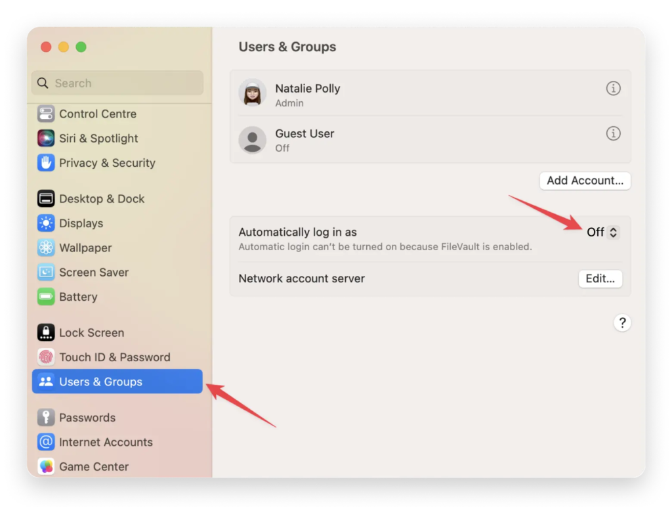
Task: Select Desktop & Dock in sidebar
Action: pyautogui.click(x=117, y=198)
